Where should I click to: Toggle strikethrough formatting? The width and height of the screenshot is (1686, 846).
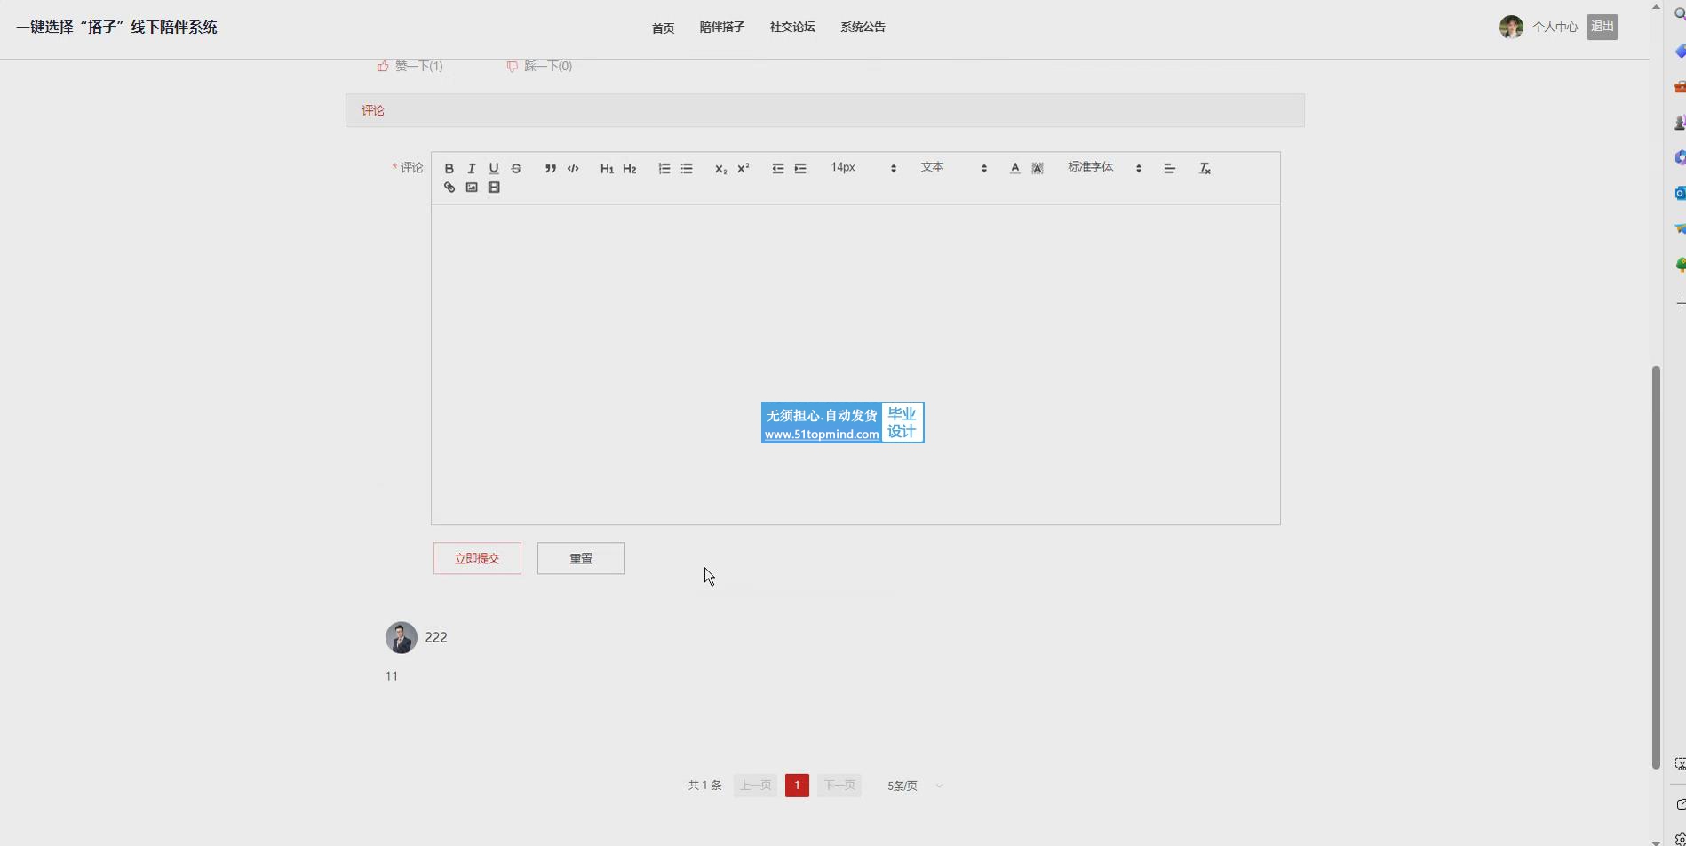coord(516,169)
